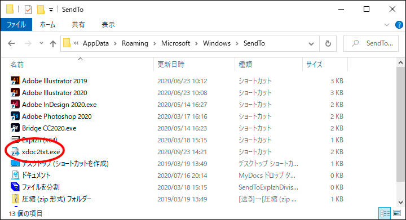The image size is (406, 220).
Task: Open the ファイル menu tab
Action: (x=16, y=25)
